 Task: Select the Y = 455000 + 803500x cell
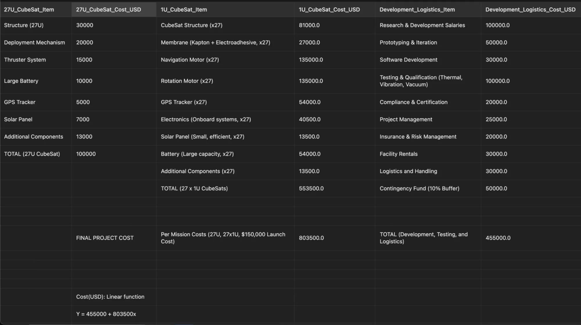click(114, 314)
